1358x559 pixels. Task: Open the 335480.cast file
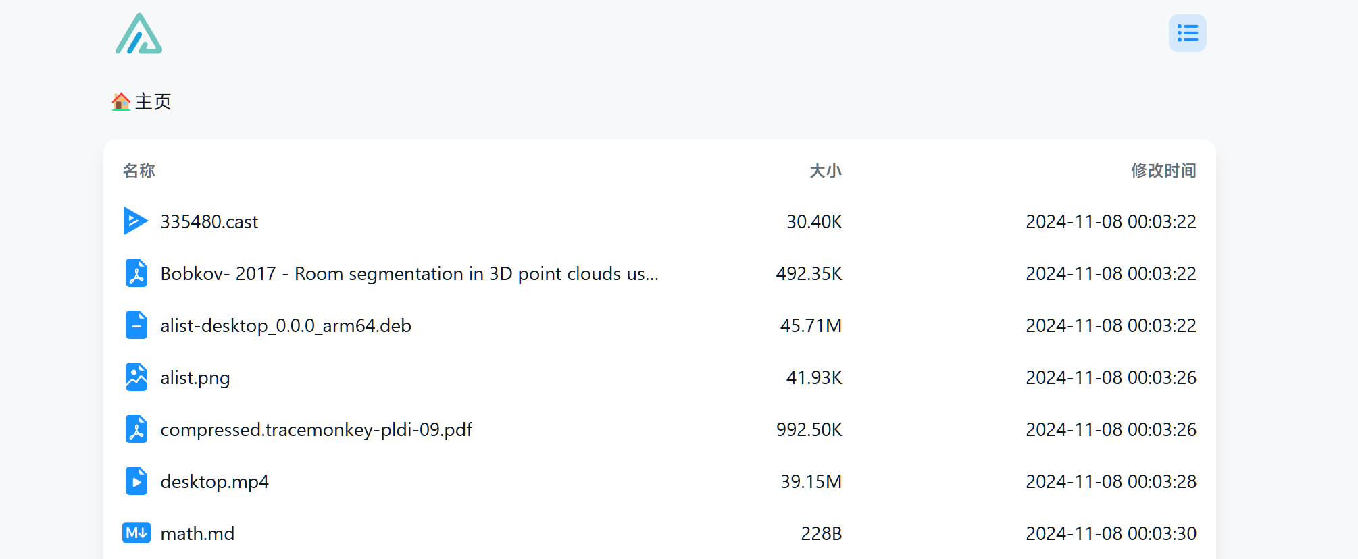point(659,221)
